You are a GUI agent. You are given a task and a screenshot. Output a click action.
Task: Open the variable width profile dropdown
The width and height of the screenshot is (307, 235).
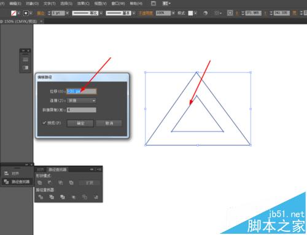point(101,13)
